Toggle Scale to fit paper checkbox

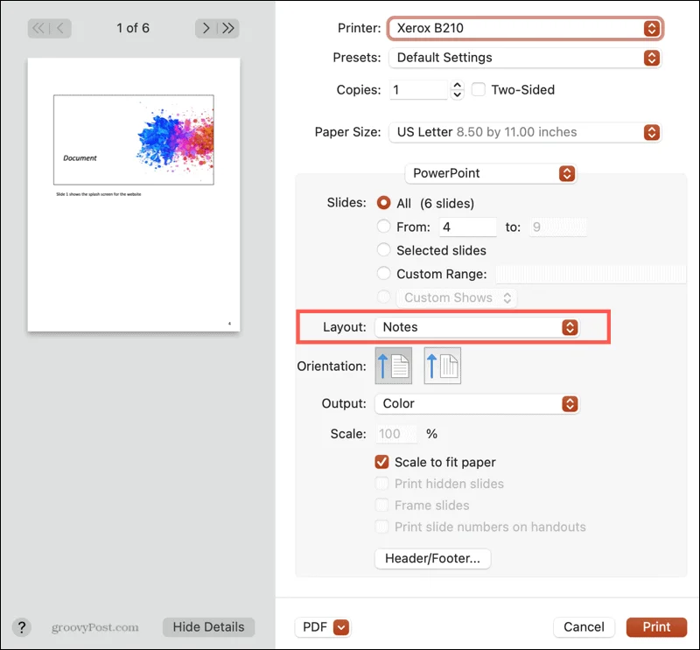click(x=381, y=462)
